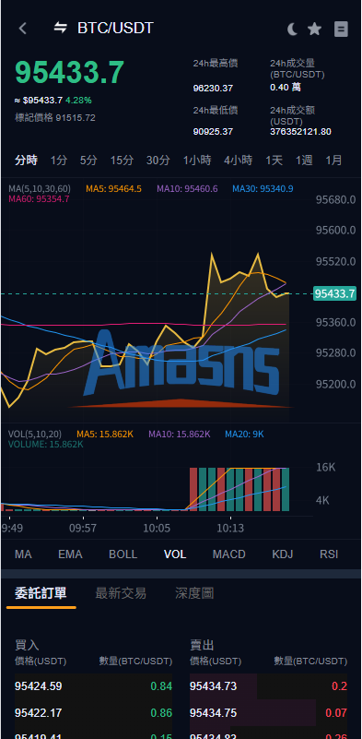Image resolution: width=362 pixels, height=739 pixels.
Task: Select sell order price 95434.75
Action: 214,712
